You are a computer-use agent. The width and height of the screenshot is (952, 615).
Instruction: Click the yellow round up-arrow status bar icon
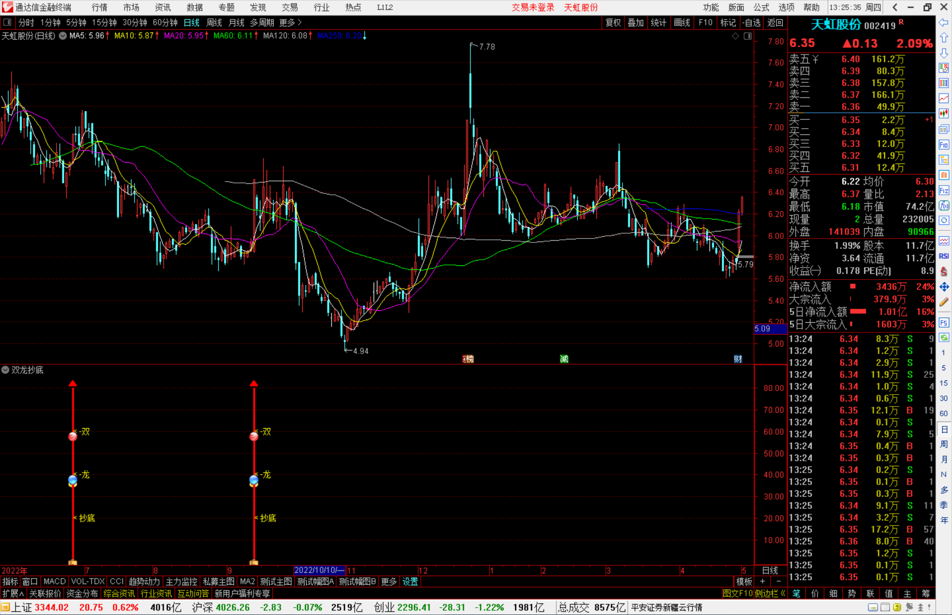[x=897, y=608]
